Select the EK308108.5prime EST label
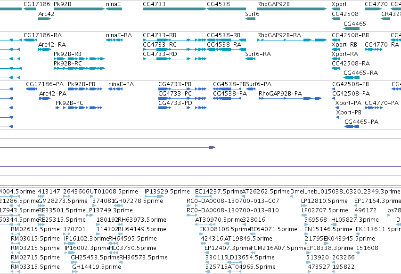The height and width of the screenshot is (274, 401). [225, 229]
